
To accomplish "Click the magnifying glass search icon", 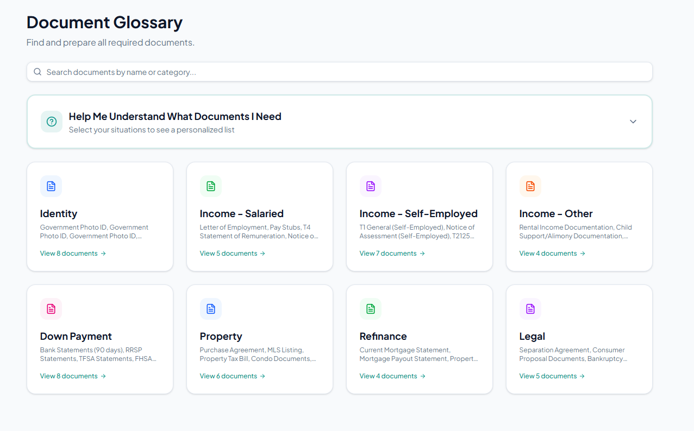I will point(37,71).
